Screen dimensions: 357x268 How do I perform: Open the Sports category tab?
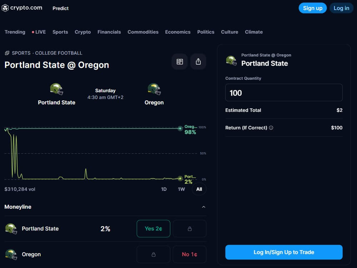click(x=60, y=32)
